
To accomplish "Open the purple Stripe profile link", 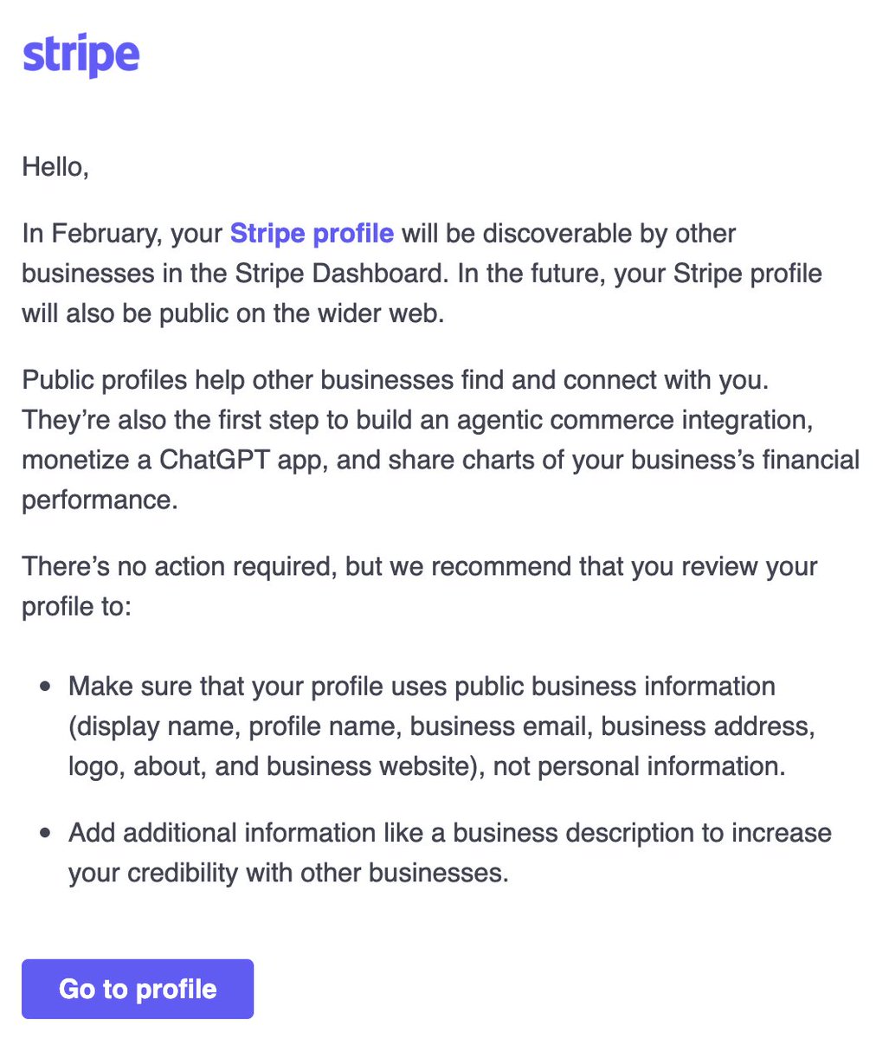I will click(312, 234).
